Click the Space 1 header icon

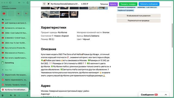[3, 20]
